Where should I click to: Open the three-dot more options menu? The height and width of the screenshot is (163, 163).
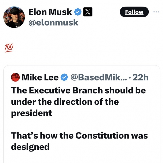[156, 12]
